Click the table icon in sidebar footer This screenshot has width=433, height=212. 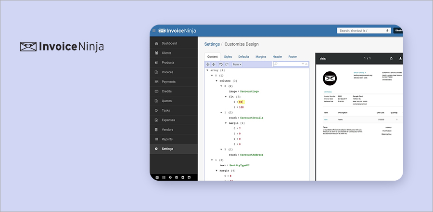(x=164, y=177)
